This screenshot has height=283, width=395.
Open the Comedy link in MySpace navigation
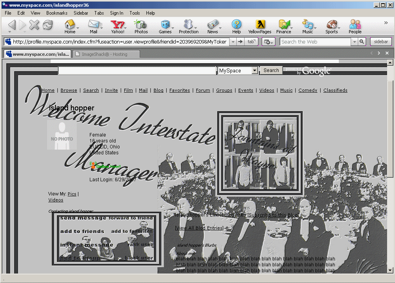(x=308, y=90)
